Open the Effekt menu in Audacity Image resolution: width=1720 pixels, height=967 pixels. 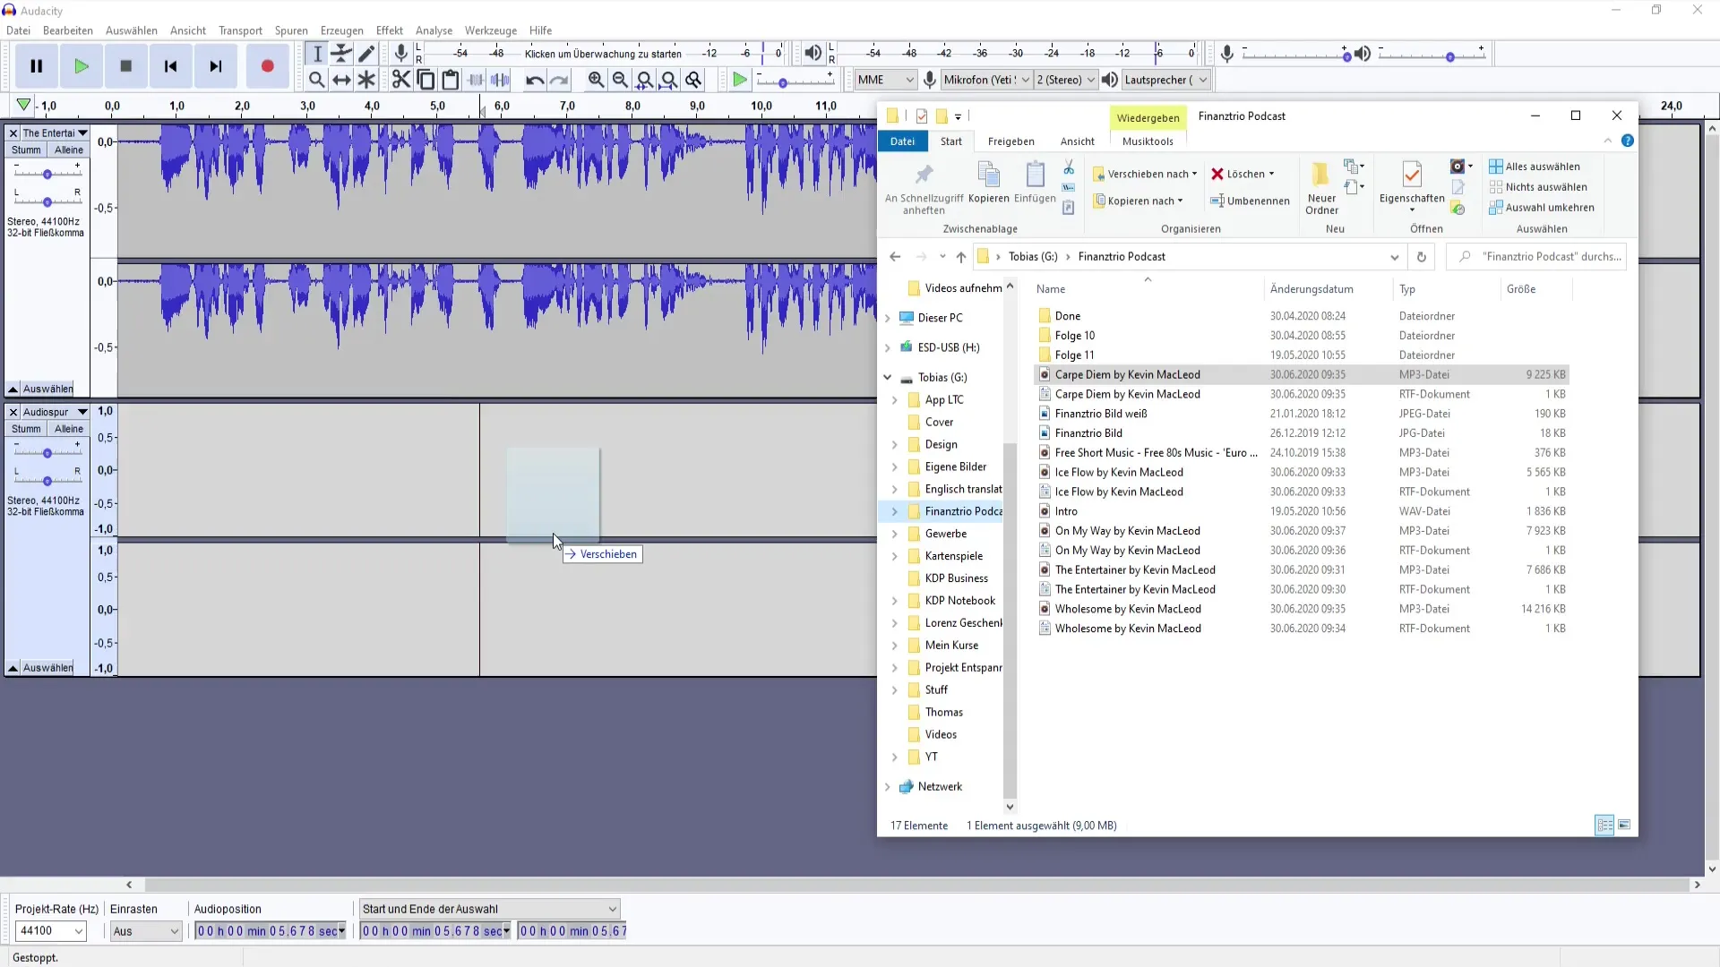point(390,30)
